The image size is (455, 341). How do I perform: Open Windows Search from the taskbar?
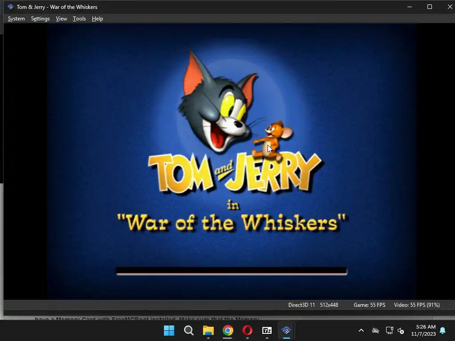pyautogui.click(x=188, y=330)
